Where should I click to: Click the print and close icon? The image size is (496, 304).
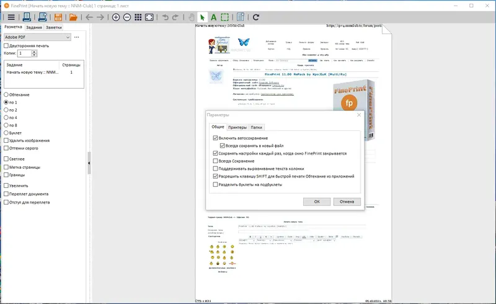click(42, 17)
